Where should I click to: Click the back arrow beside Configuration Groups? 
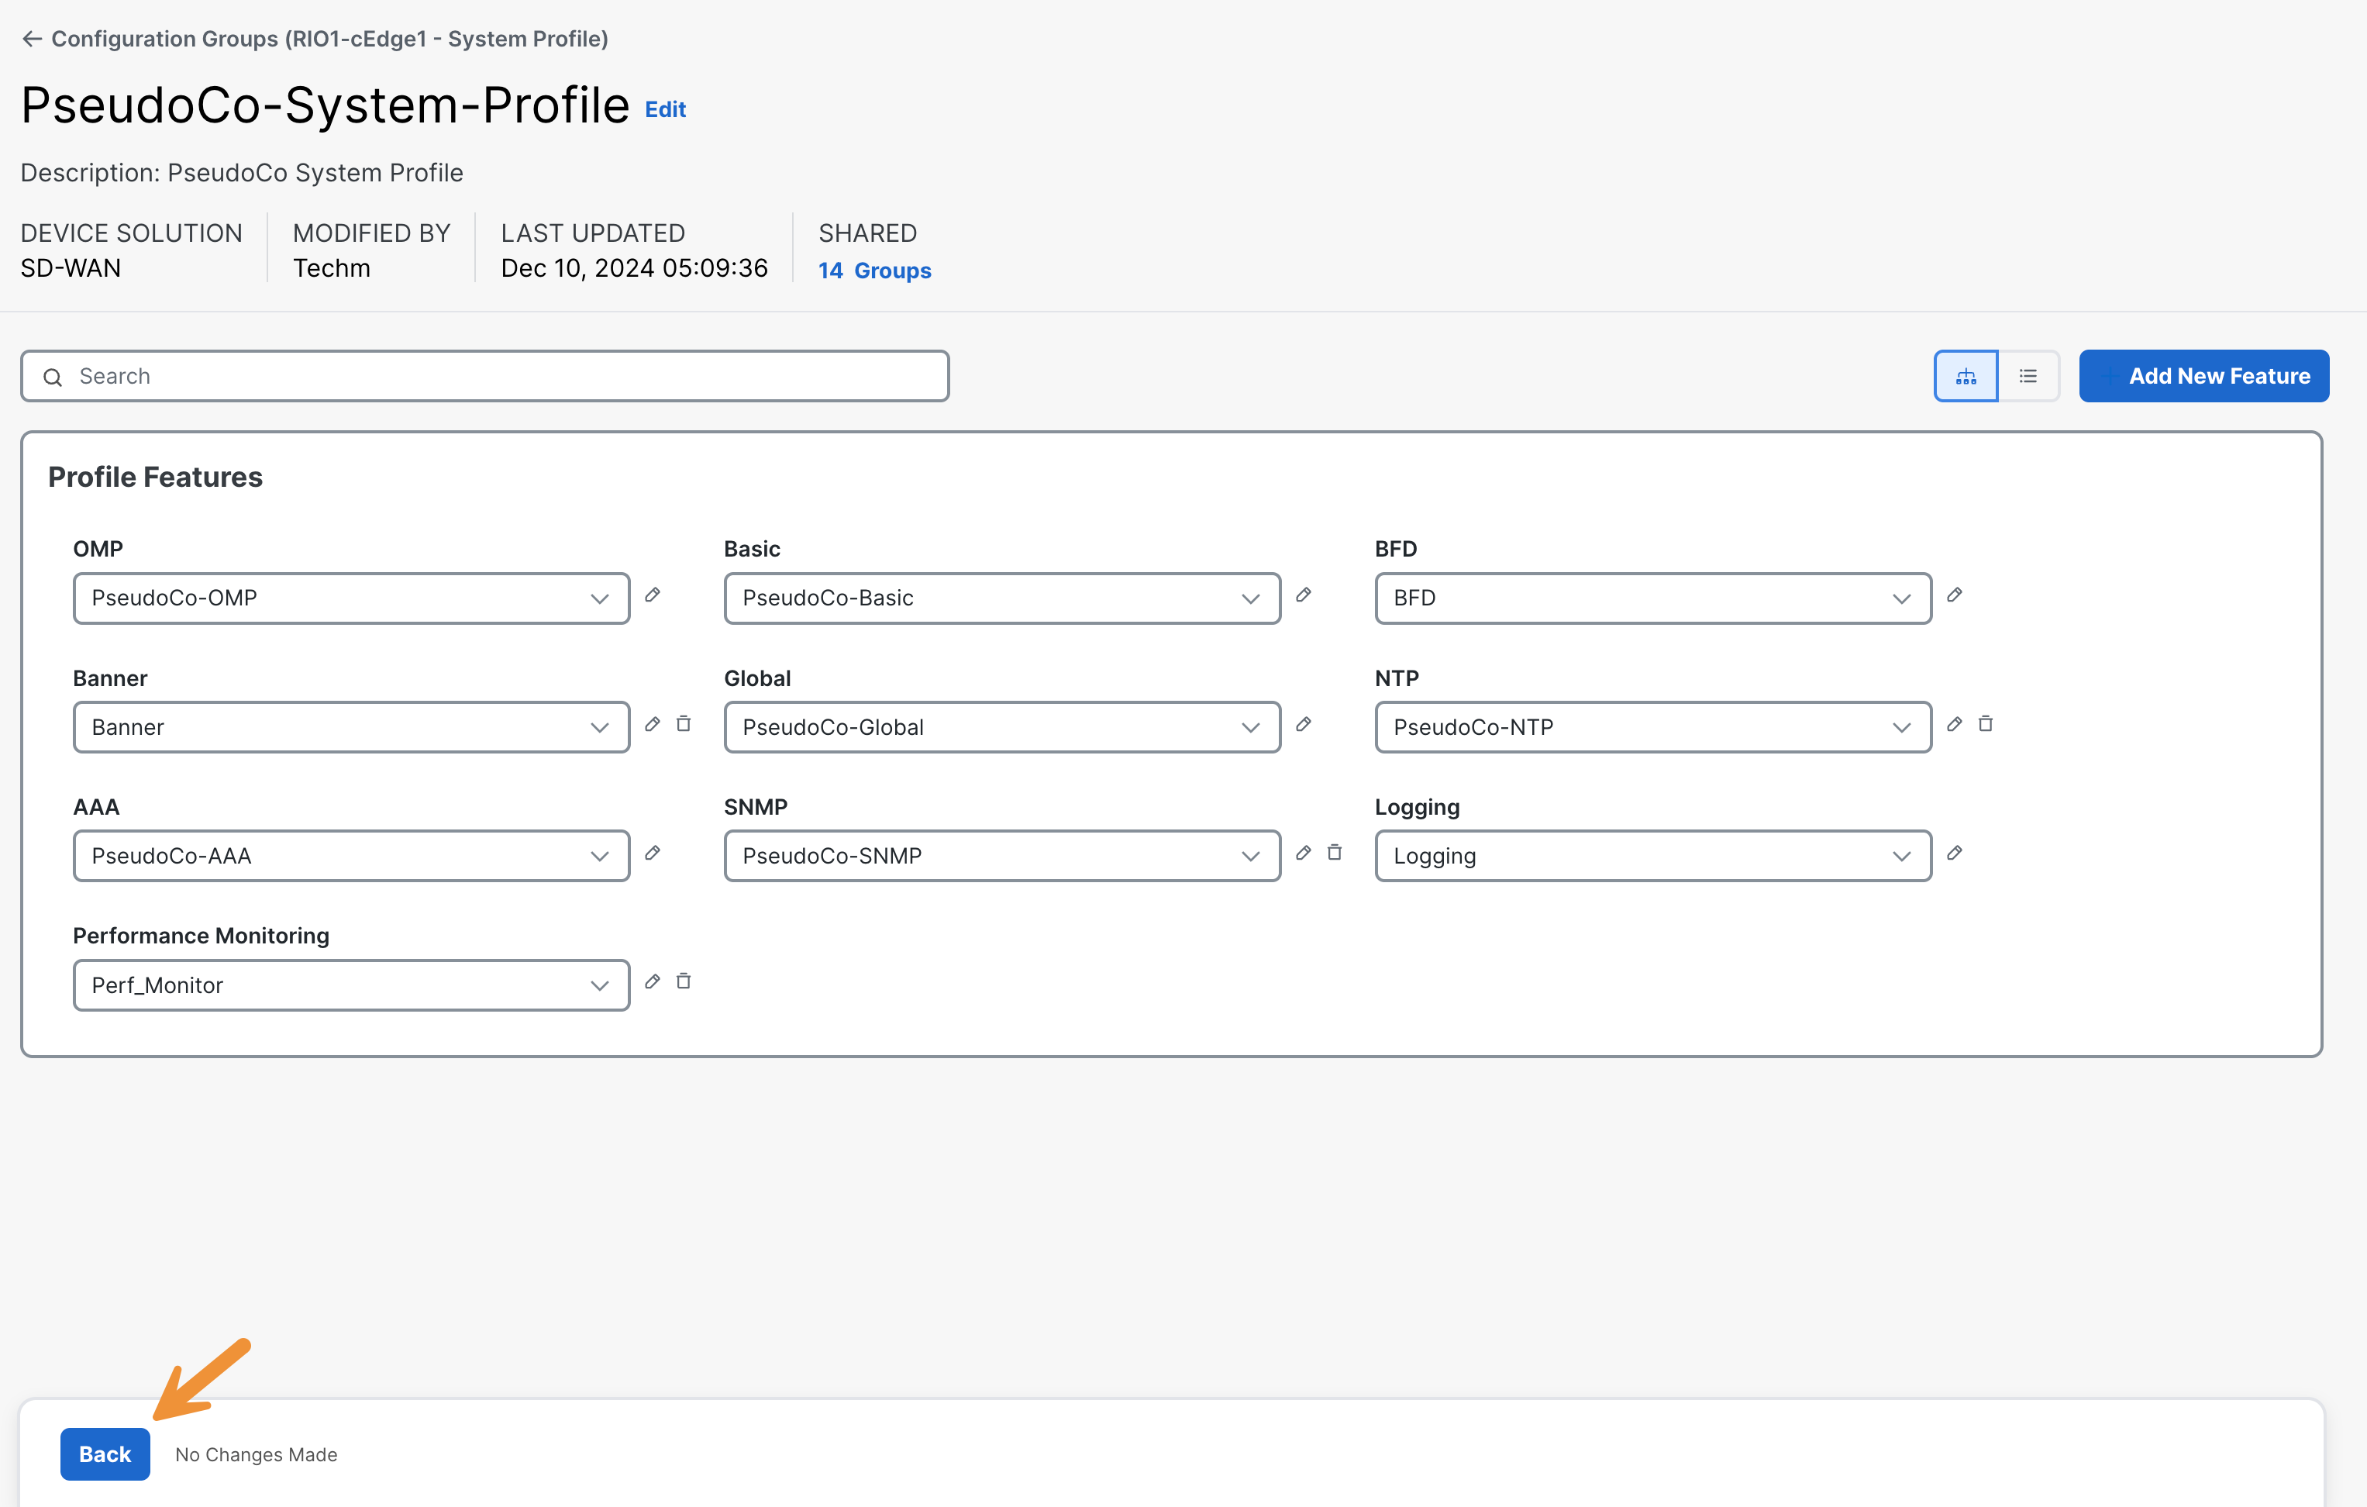pyautogui.click(x=33, y=40)
